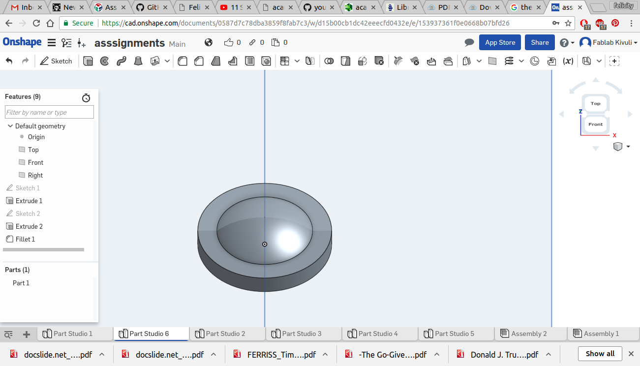Open the Onshape hamburger menu
The image size is (640, 366).
tap(52, 43)
